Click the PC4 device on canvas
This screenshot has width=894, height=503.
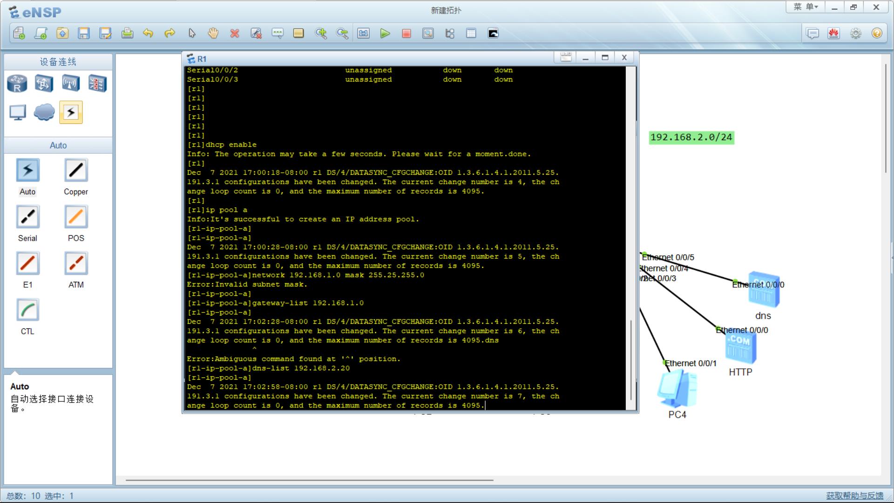(x=677, y=389)
